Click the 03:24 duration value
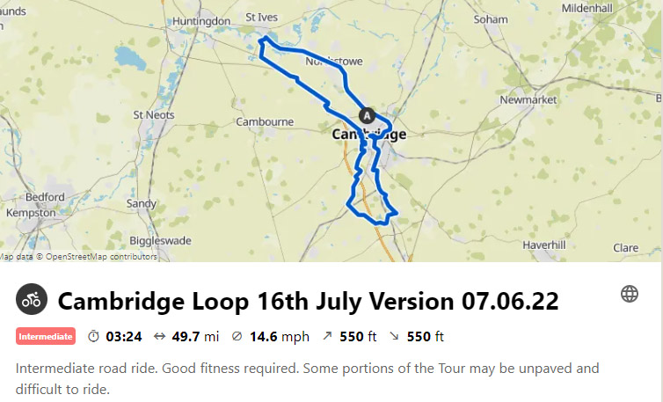 pyautogui.click(x=124, y=336)
